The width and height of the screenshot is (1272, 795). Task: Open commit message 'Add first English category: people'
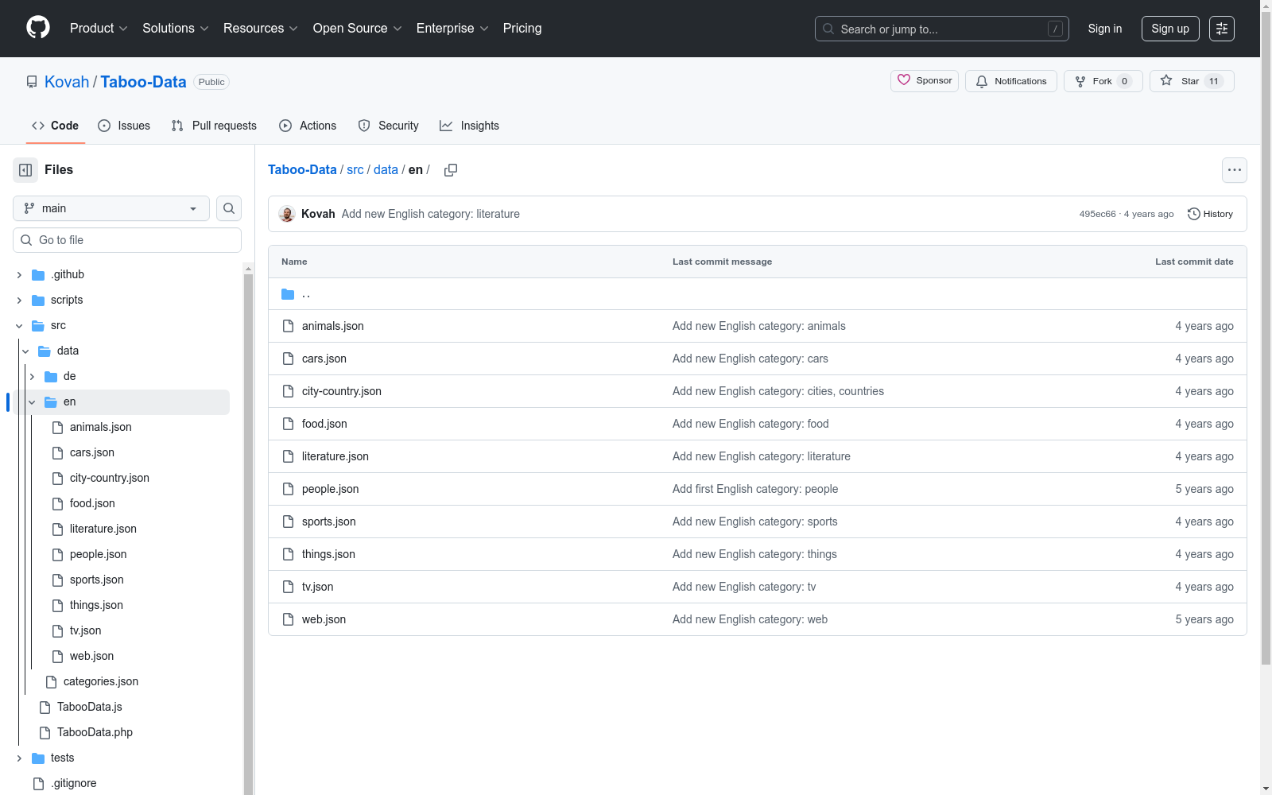755,489
